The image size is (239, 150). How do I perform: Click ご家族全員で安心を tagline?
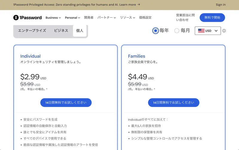click(143, 62)
